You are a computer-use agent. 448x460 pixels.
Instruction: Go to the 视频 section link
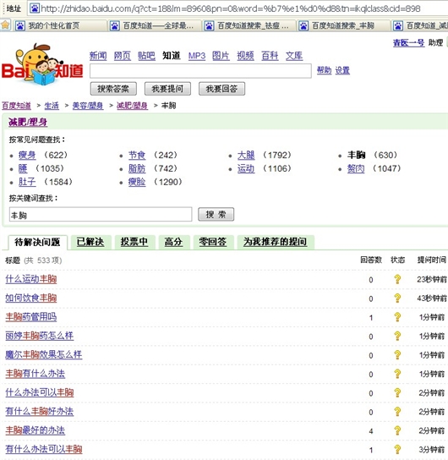click(x=245, y=56)
